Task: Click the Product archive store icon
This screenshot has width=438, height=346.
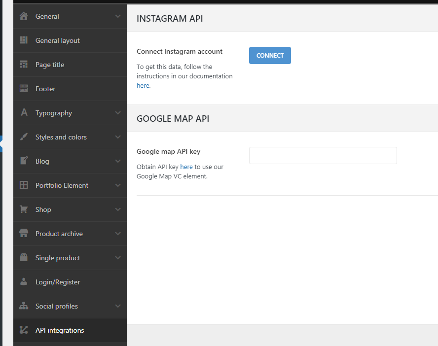Action: pos(24,233)
